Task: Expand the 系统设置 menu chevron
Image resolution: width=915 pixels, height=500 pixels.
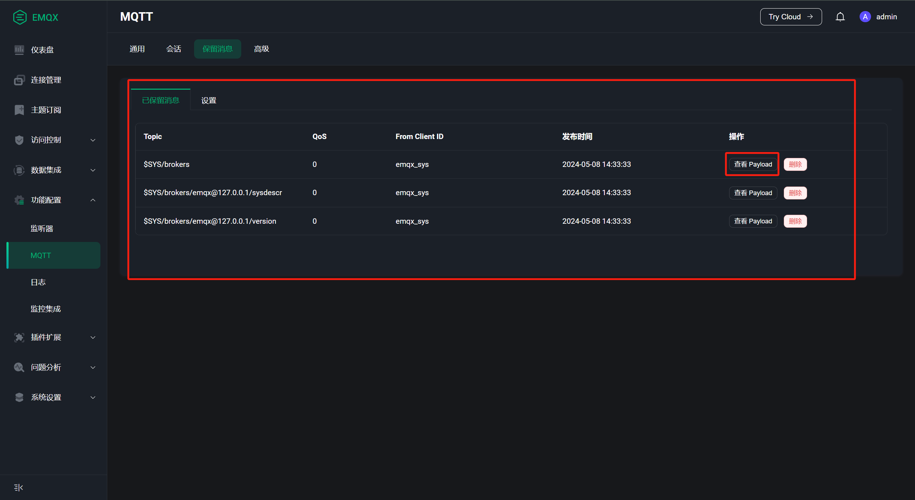Action: pos(93,397)
